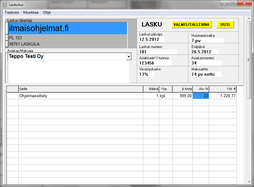Click the Yht. € column header
Viewport: 254px width, 187px height.
click(223, 89)
